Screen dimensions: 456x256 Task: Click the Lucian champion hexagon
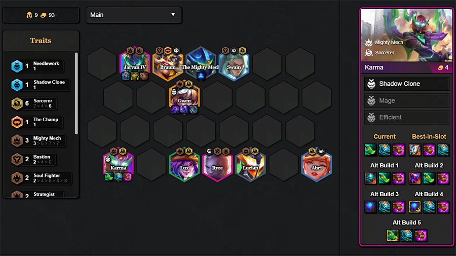pos(250,165)
